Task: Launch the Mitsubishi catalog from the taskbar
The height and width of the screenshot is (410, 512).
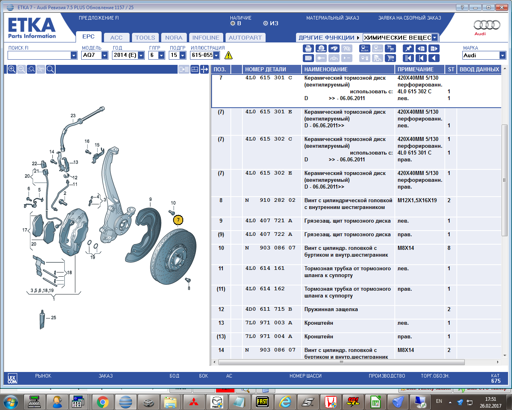Action: click(194, 402)
